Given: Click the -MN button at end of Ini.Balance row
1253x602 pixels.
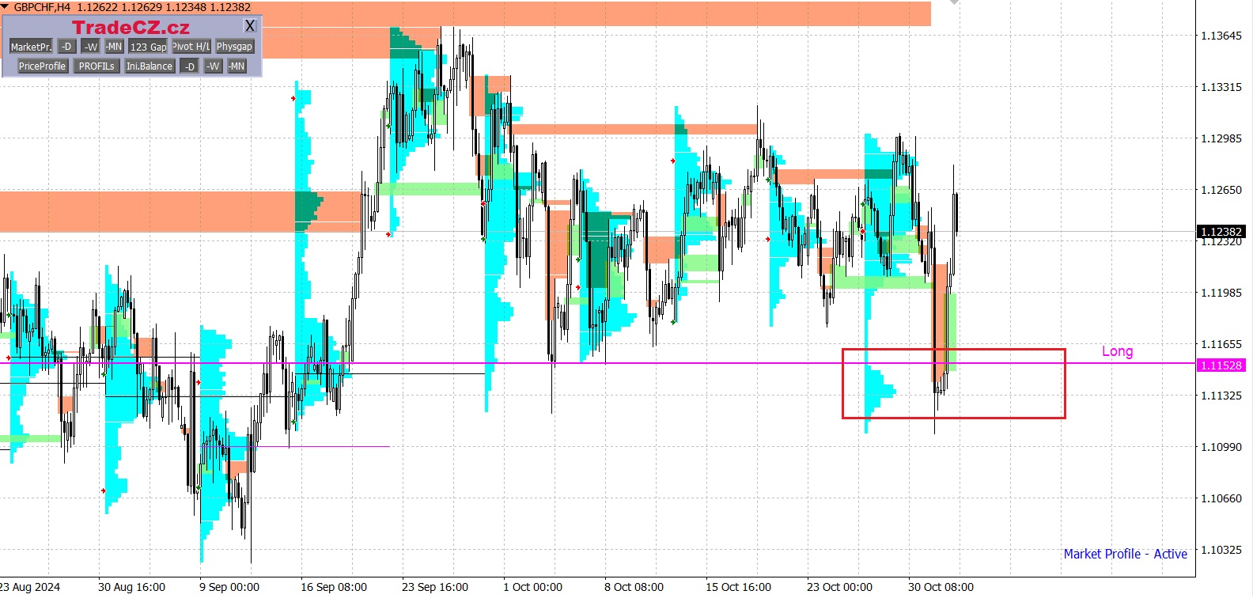Looking at the screenshot, I should [237, 66].
